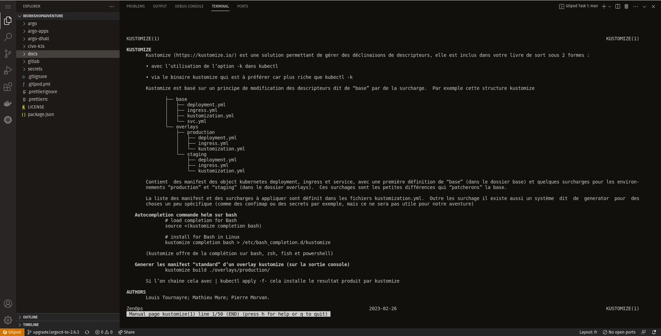
Task: Select the Gitpod Task 1: man terminal
Action: tap(578, 6)
